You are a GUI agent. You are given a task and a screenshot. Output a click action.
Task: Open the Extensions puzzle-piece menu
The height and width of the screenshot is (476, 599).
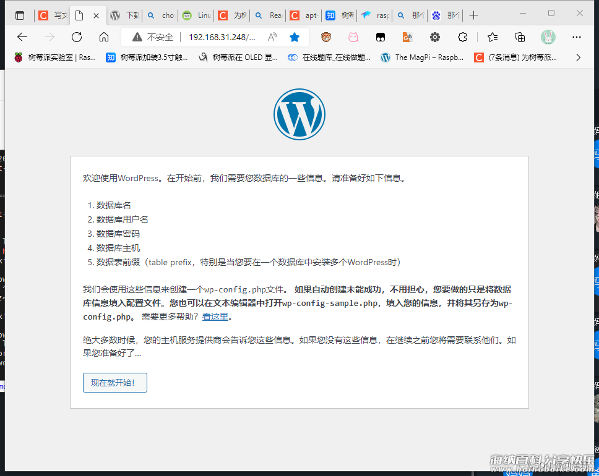click(462, 37)
